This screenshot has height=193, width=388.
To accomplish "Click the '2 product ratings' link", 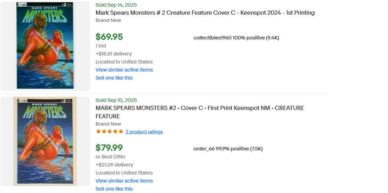I will click(144, 132).
